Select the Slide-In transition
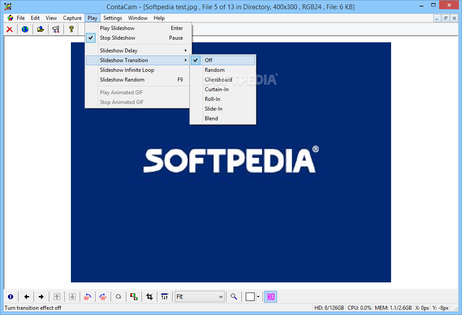462x315 pixels. [x=223, y=109]
